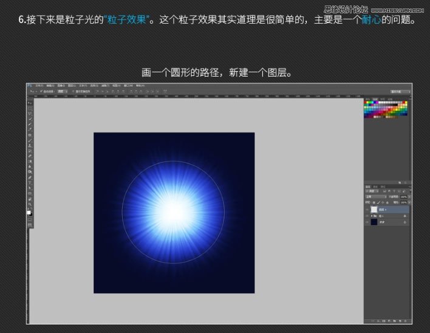Toggle visibility of the Group 1 layer
The width and height of the screenshot is (430, 333).
click(367, 216)
